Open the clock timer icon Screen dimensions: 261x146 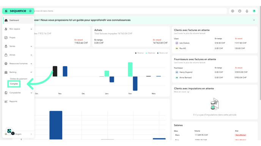tap(240, 11)
